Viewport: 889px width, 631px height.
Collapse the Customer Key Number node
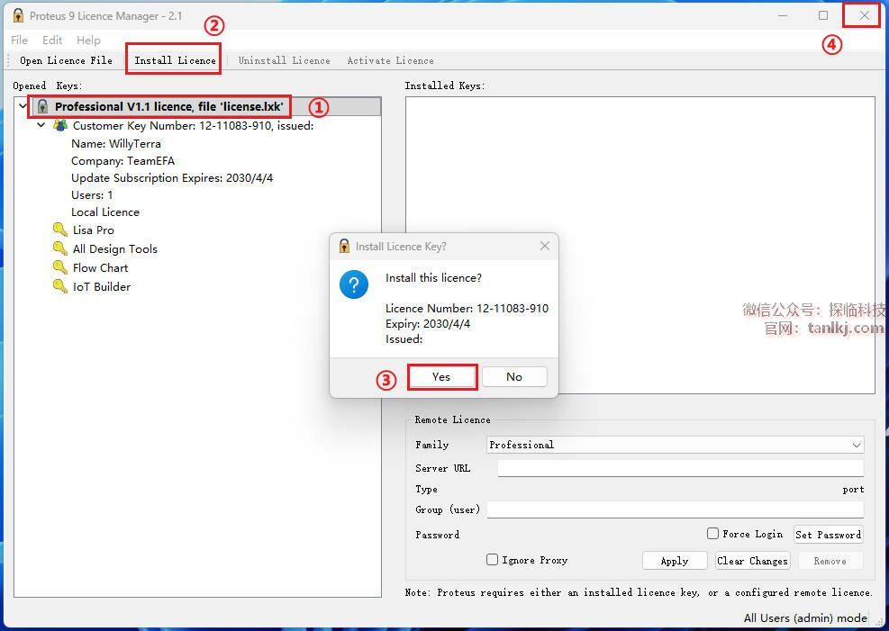(41, 124)
